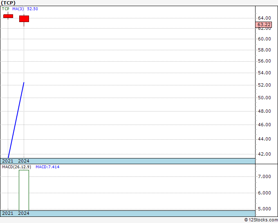Click the TCP legend label
Viewport: 278px width, 223px height.
5,9
